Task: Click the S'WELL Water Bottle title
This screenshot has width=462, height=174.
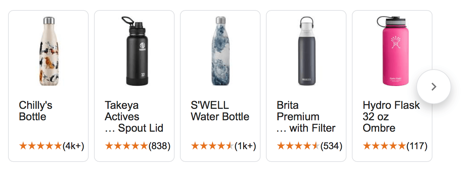Action: pyautogui.click(x=220, y=111)
